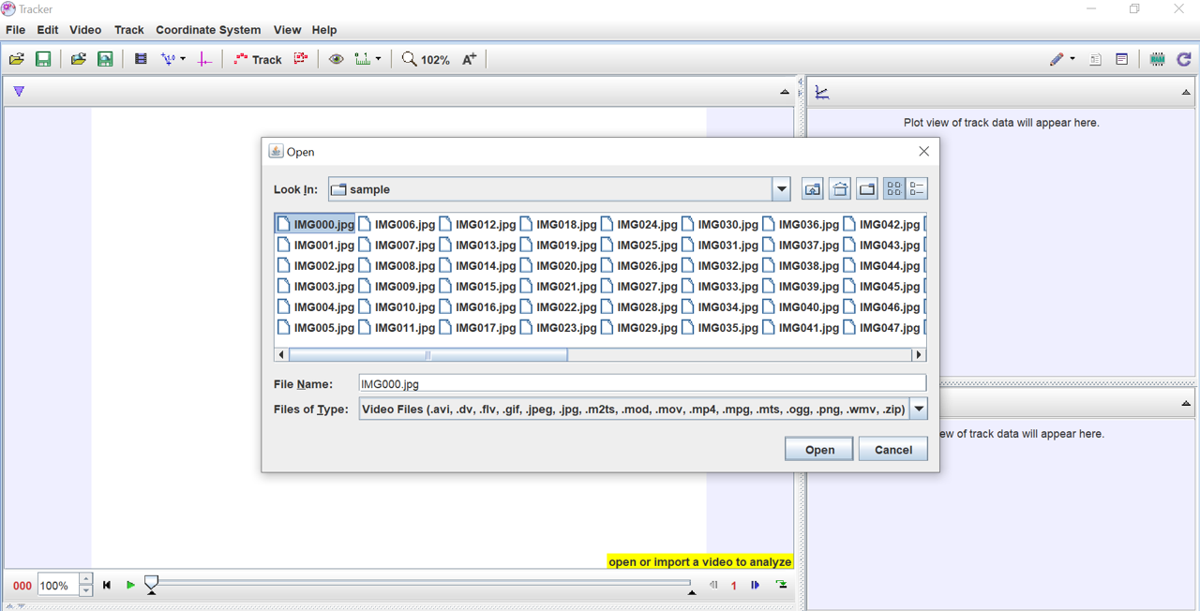Click the video frame slider handle
Screen dimensions: 1200x611
click(x=151, y=585)
